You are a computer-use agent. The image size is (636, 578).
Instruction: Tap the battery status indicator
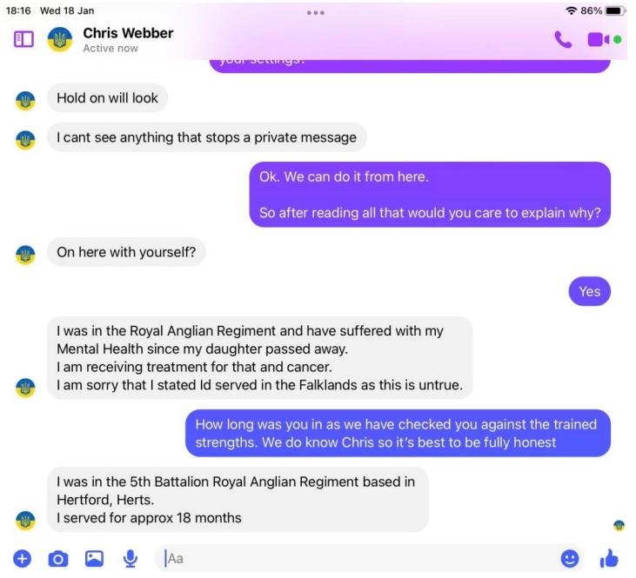[614, 11]
